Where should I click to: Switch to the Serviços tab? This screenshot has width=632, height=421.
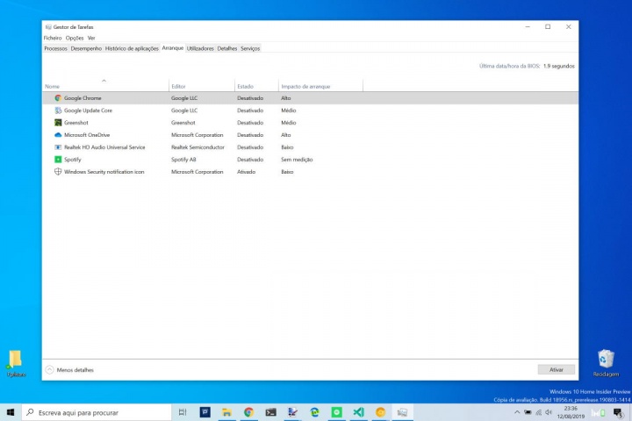(x=250, y=48)
